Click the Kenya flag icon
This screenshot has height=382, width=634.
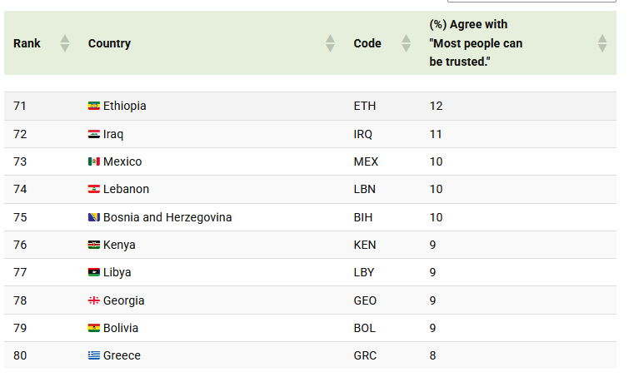93,245
